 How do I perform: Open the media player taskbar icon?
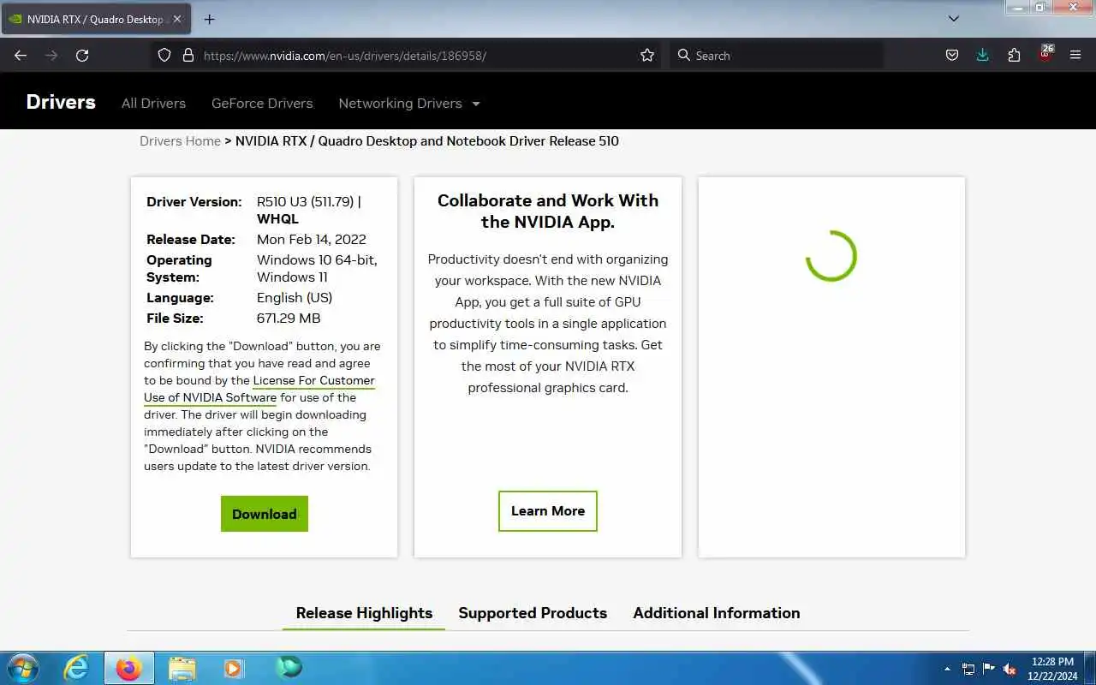click(234, 668)
